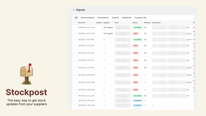Viewport: 206px width, 116px height.
Task: Expand the 4/27/2026, 11:59:25 AM row
Action: click(75, 90)
